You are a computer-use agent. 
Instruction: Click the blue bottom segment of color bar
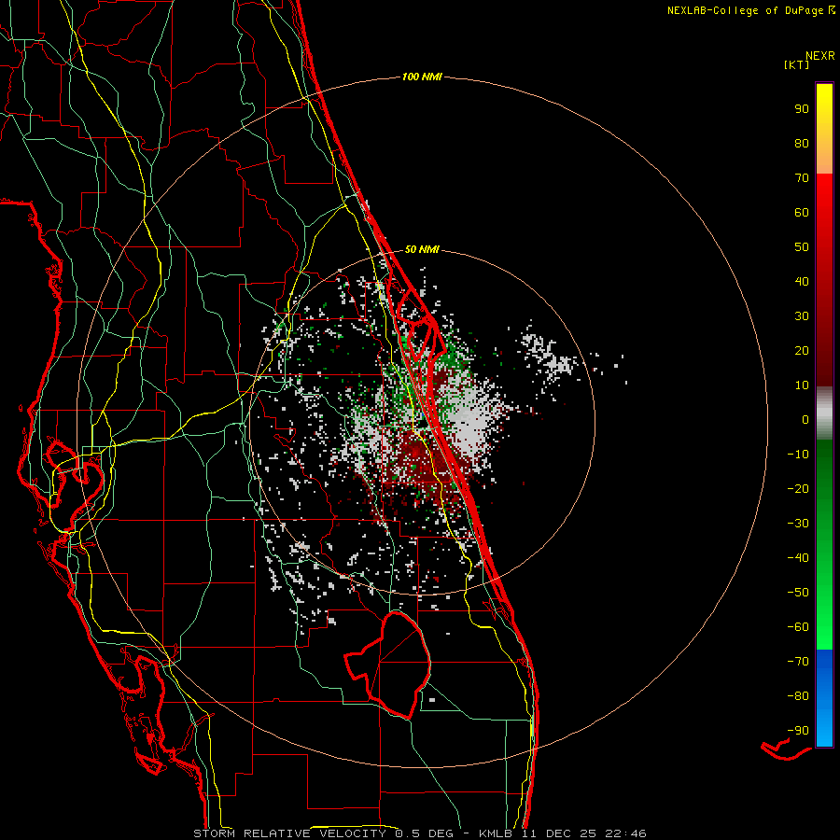(824, 698)
